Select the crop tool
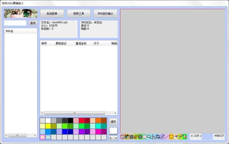This screenshot has height=144, width=229. click(x=158, y=137)
